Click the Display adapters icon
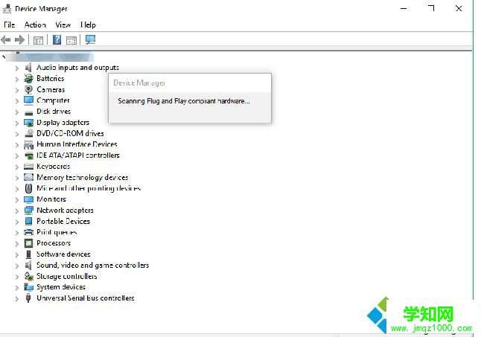The width and height of the screenshot is (481, 337). coord(28,123)
